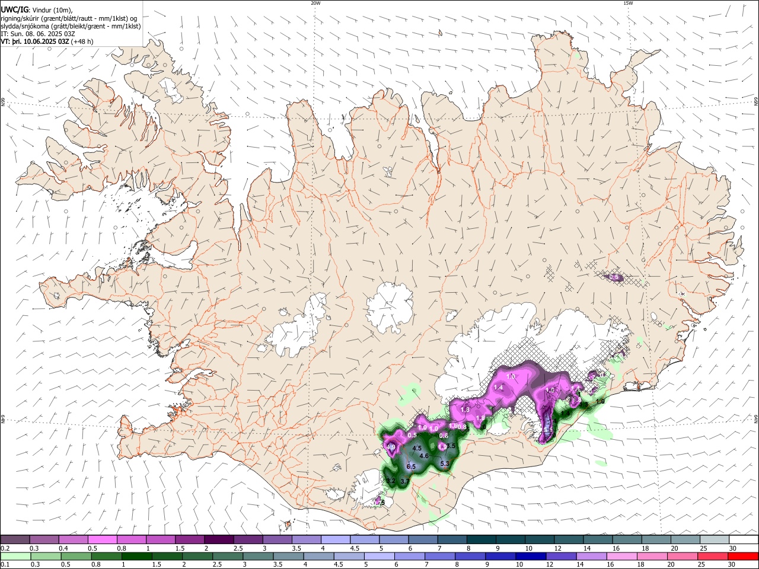Click the UWC/IG title text
759x569 pixels.
point(14,9)
